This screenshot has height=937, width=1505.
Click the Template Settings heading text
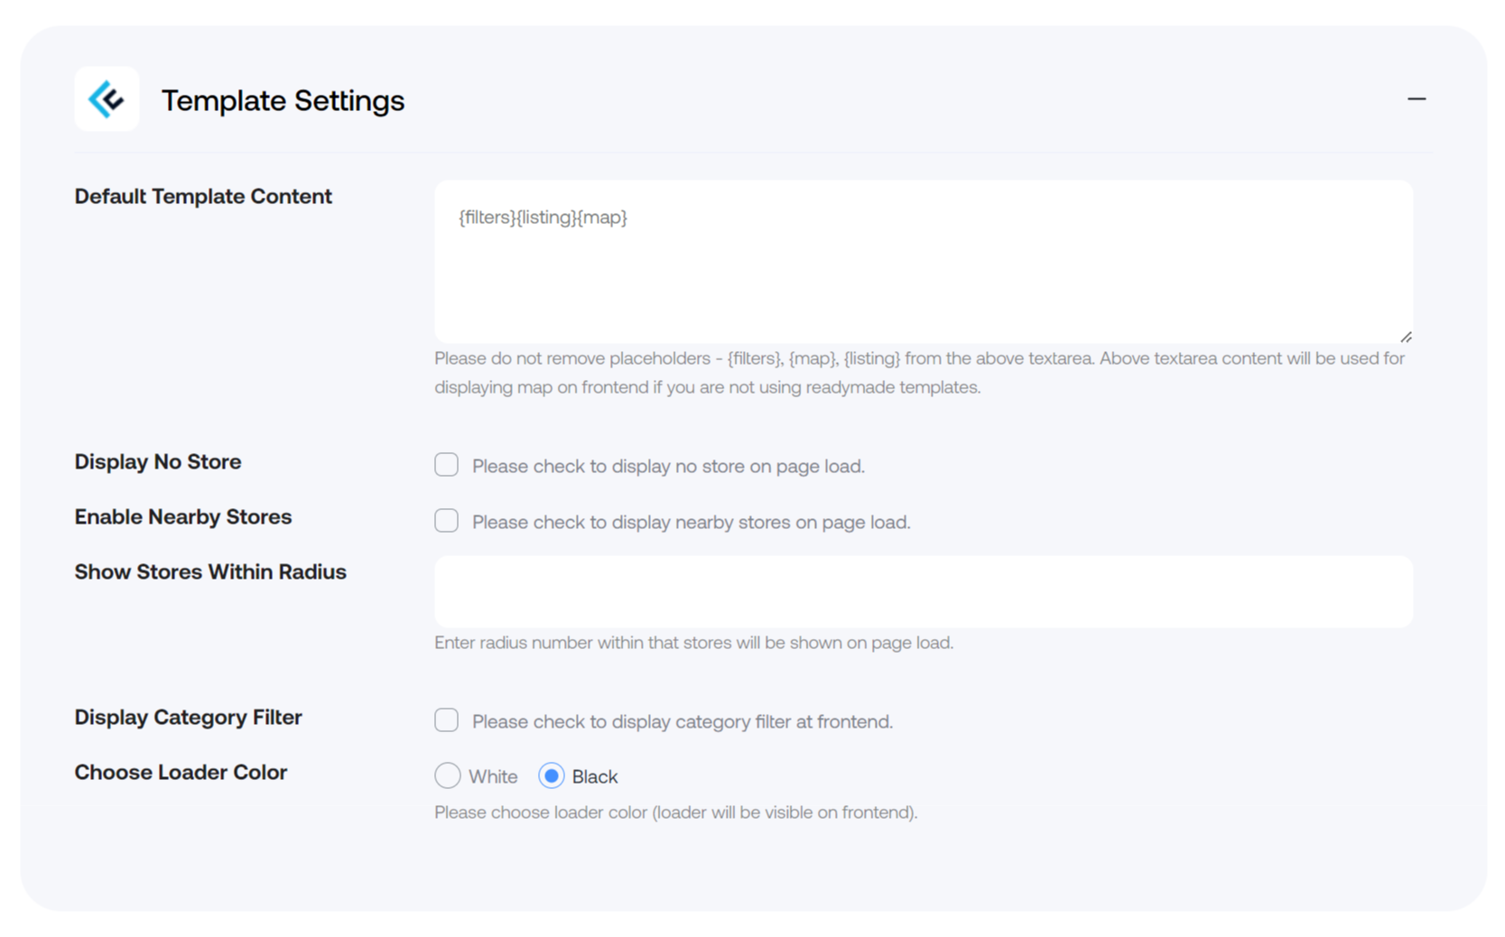pos(283,100)
